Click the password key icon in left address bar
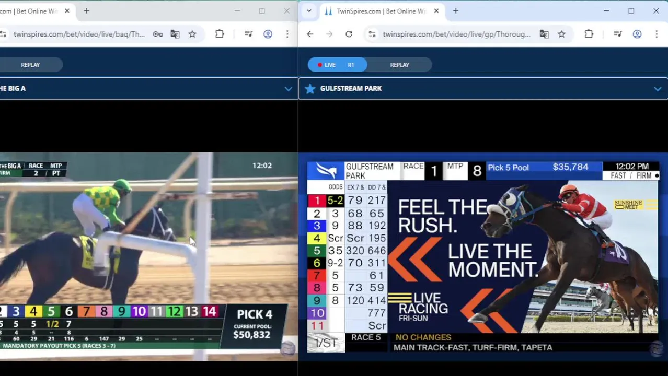 coord(157,34)
